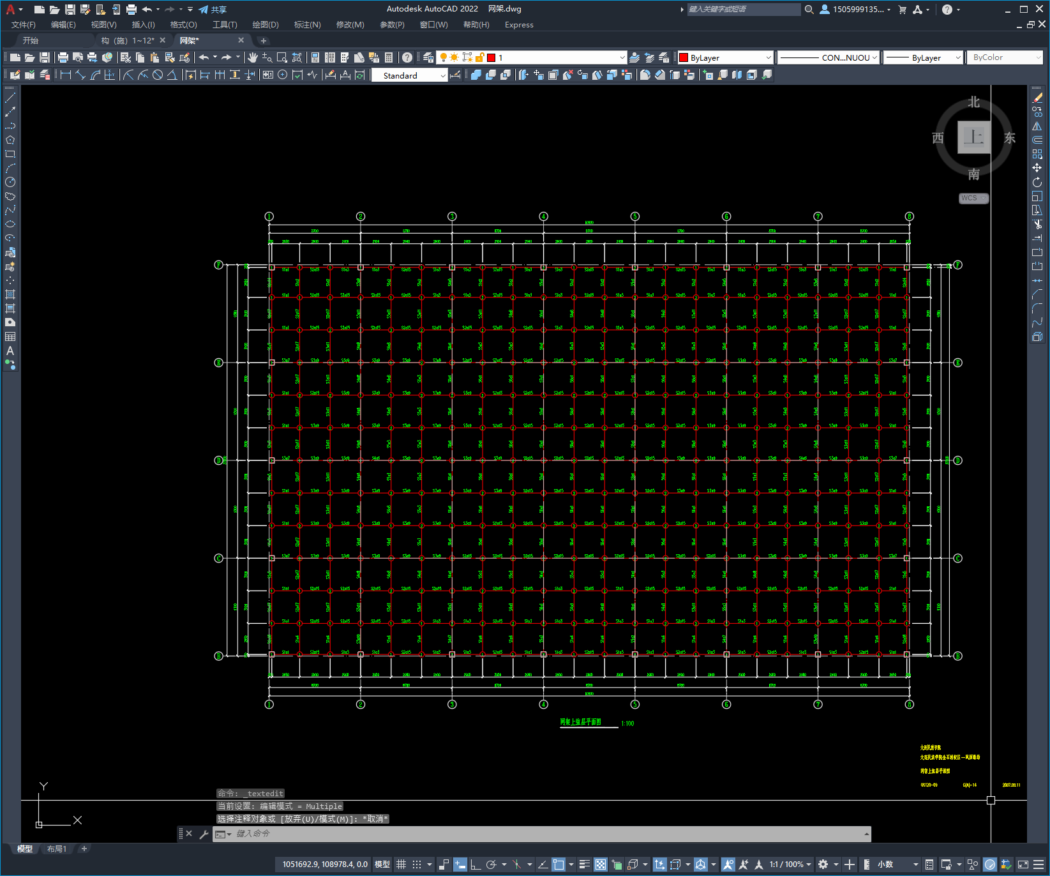The width and height of the screenshot is (1050, 876).
Task: Open the Standard dimension style dropdown
Action: [x=410, y=75]
